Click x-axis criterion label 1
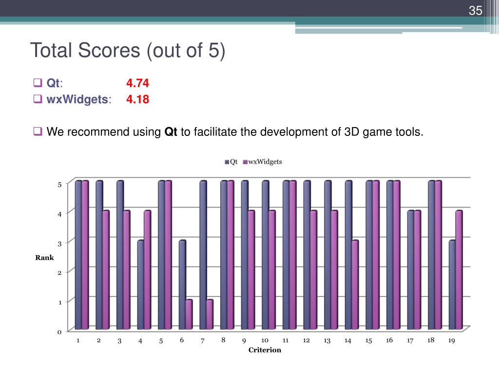Viewport: 499px width, 374px height. [x=78, y=340]
